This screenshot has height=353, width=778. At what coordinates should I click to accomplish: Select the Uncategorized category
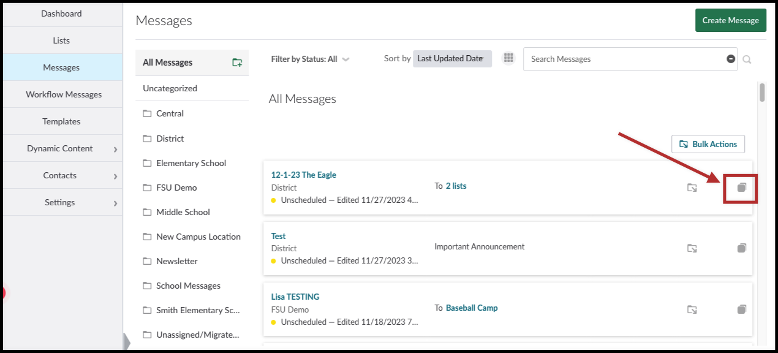pos(170,88)
